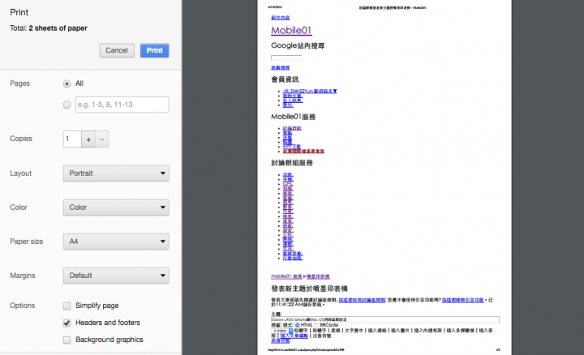
Task: Select the BBCode mode radio in preview
Action: 316,325
